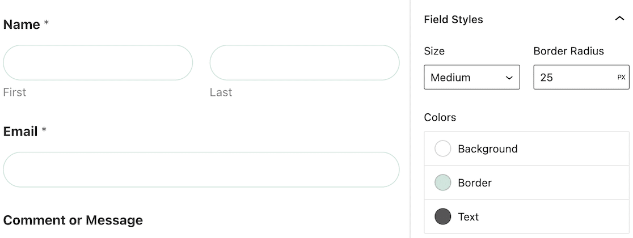Focus the Last name input field
This screenshot has height=238, width=633.
point(305,62)
